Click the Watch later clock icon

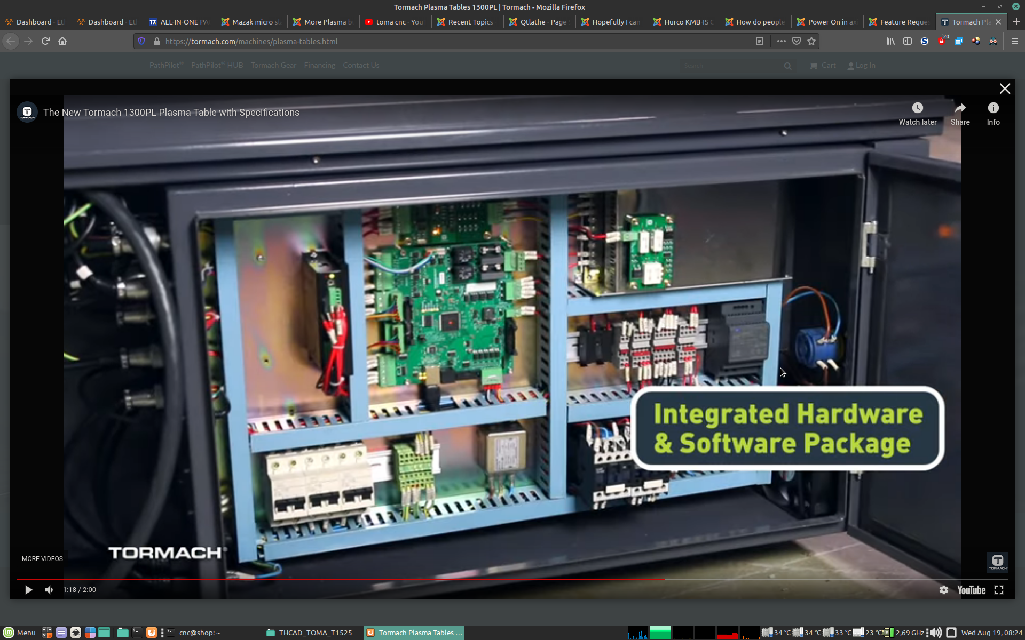click(x=917, y=108)
